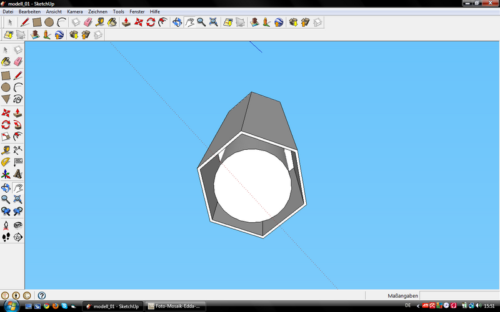The width and height of the screenshot is (500, 312).
Task: Select the Eraser tool in left toolbar
Action: point(17,62)
